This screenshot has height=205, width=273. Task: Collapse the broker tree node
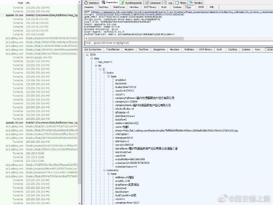[104, 73]
